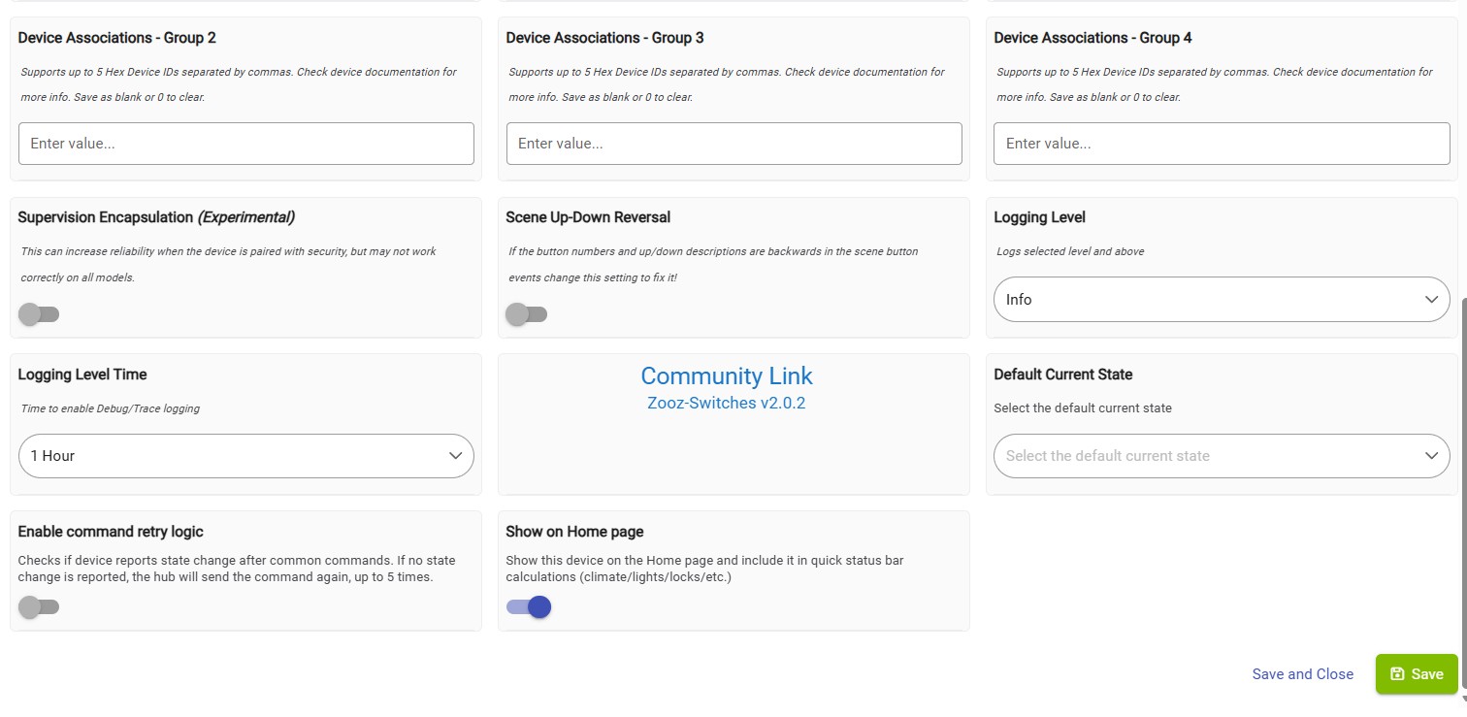Click the green Save button
Viewport: 1467px width, 717px height.
click(1417, 674)
